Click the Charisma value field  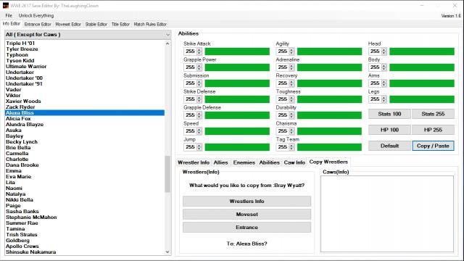point(285,131)
